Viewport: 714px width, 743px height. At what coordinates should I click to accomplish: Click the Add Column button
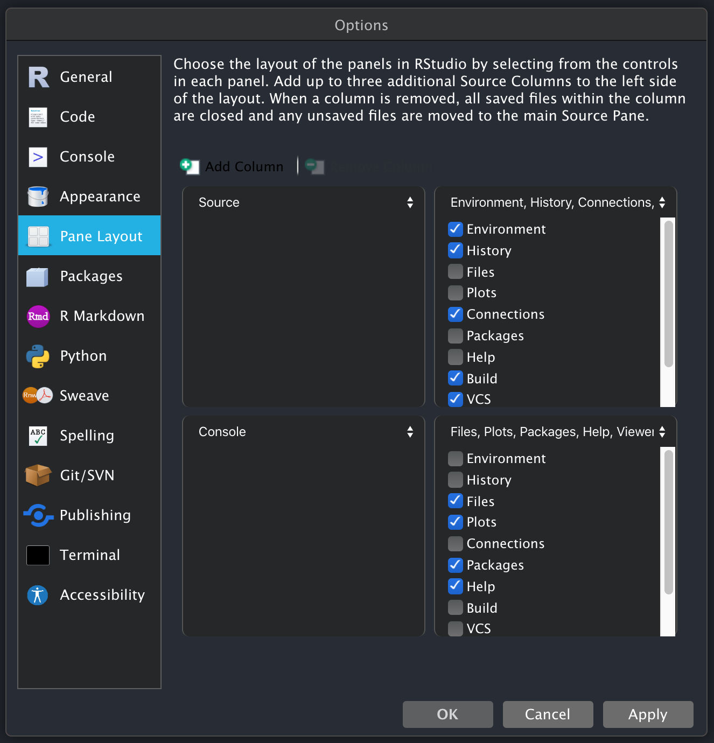tap(232, 166)
